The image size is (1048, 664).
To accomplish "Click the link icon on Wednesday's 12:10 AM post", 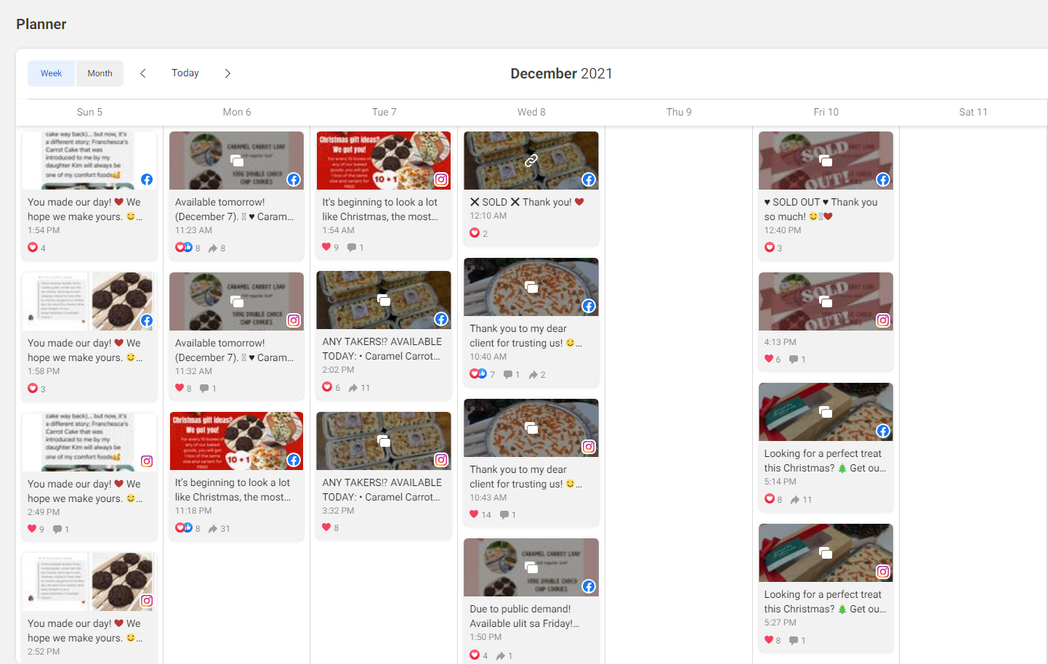I will [x=531, y=160].
